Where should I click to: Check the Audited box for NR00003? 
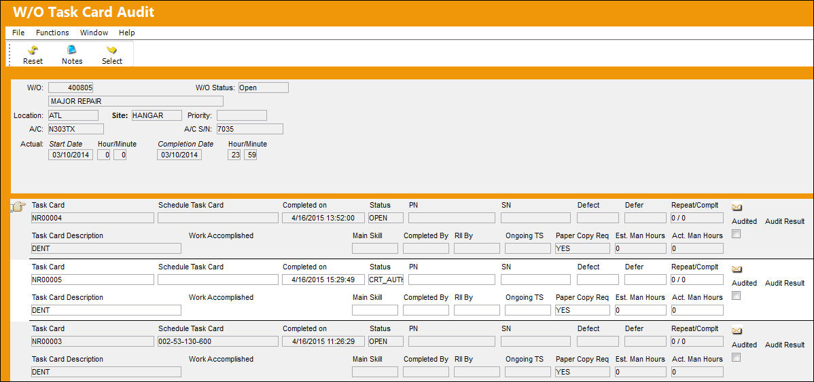pyautogui.click(x=736, y=358)
